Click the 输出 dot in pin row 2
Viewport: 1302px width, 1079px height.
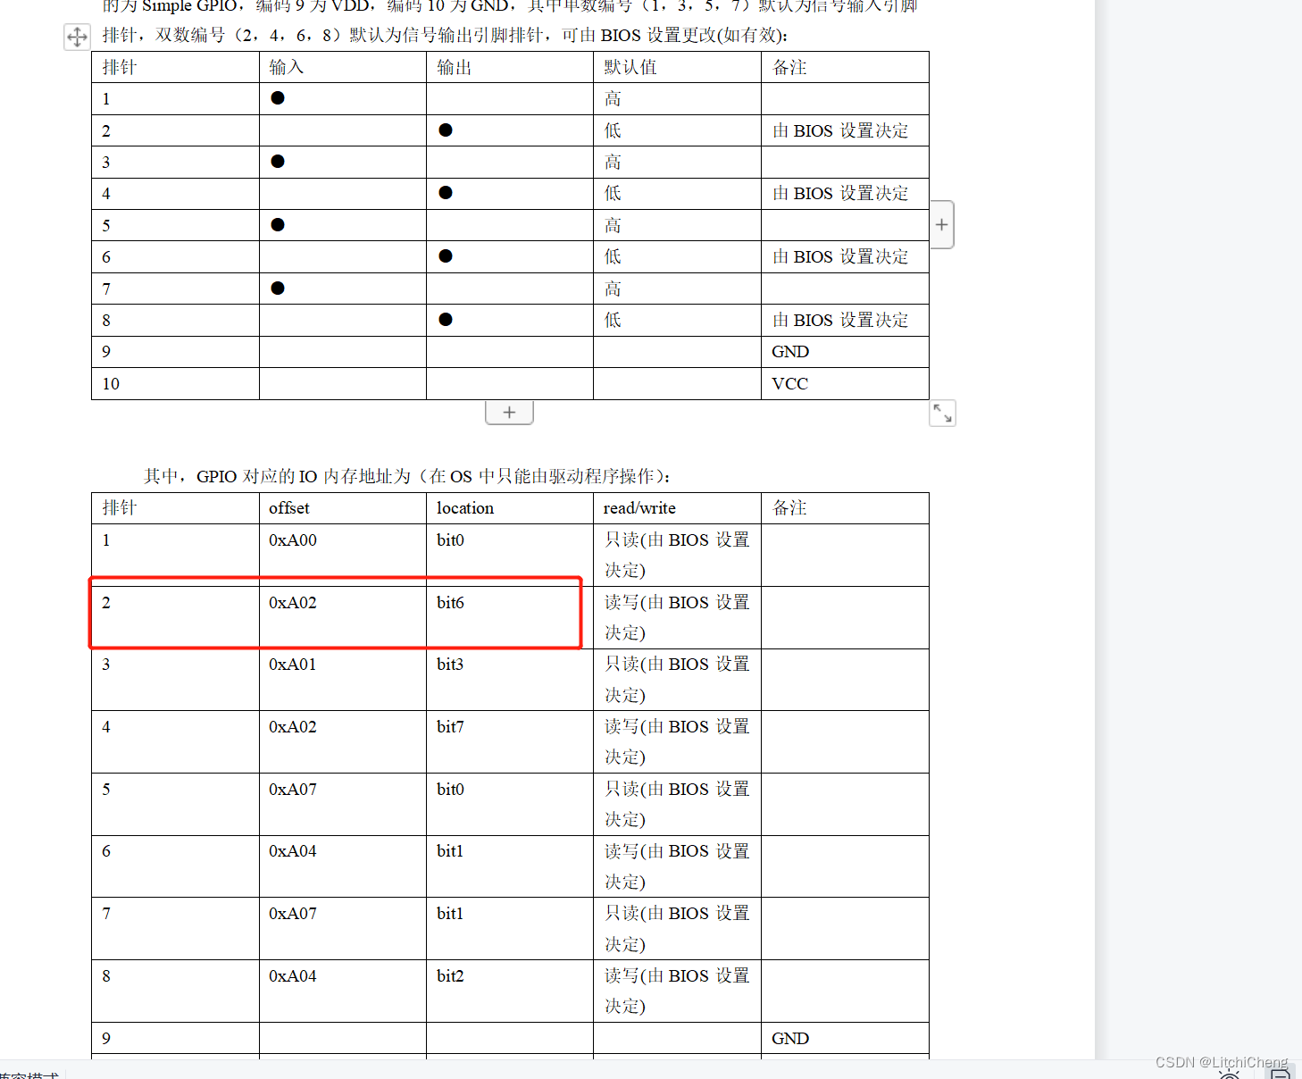[x=446, y=130]
